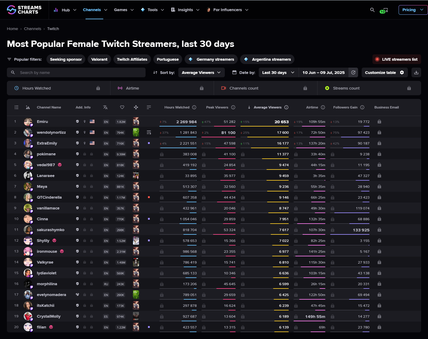
Task: Click the Followers Gain column header
Action: [345, 107]
